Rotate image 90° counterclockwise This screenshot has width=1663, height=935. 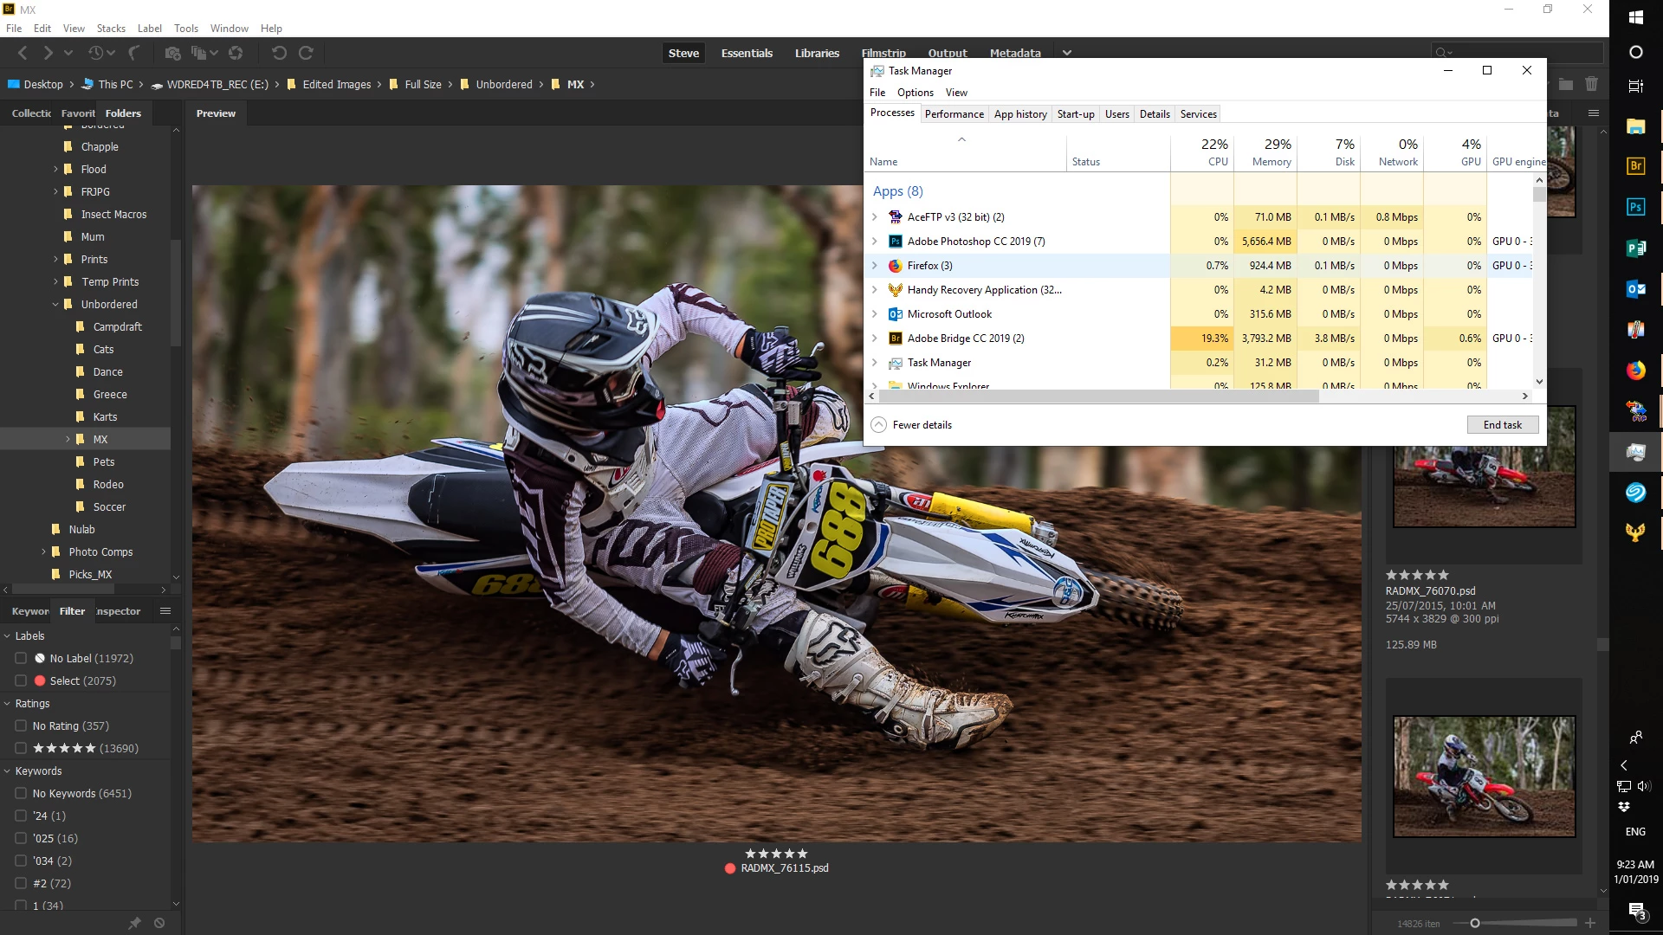(279, 54)
